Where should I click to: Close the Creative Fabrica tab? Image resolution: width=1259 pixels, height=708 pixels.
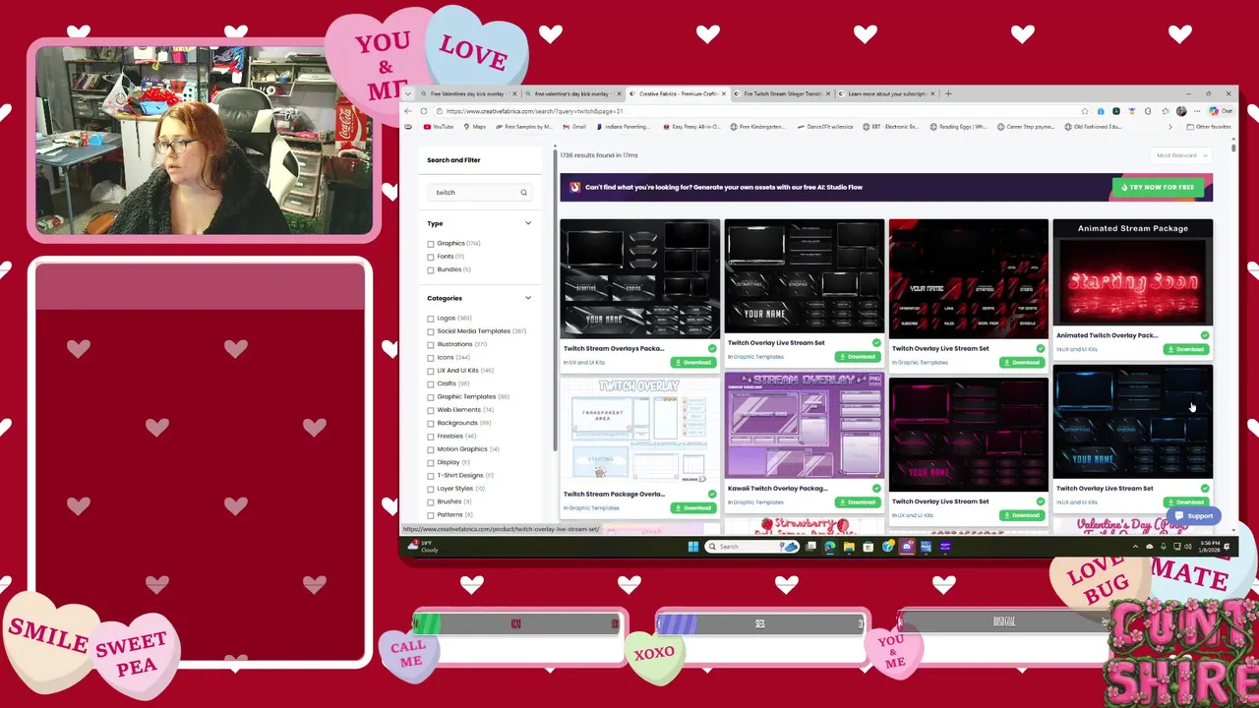pos(725,93)
